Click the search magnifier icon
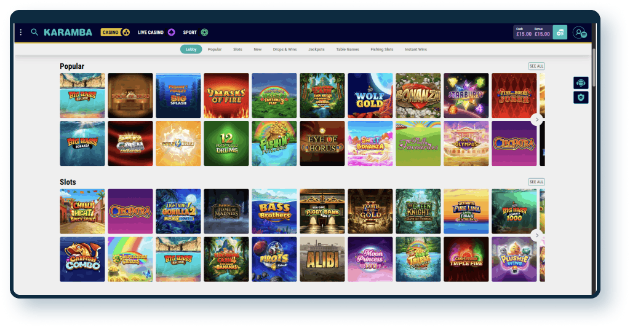Viewport: 630px width, 328px height. 34,33
